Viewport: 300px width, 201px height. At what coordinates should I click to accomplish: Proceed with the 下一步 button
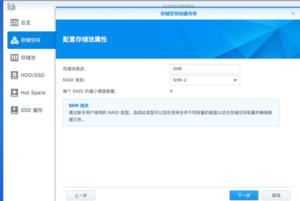tap(244, 195)
